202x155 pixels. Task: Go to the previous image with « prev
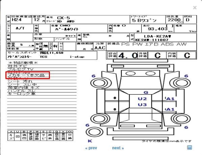pos(91,148)
